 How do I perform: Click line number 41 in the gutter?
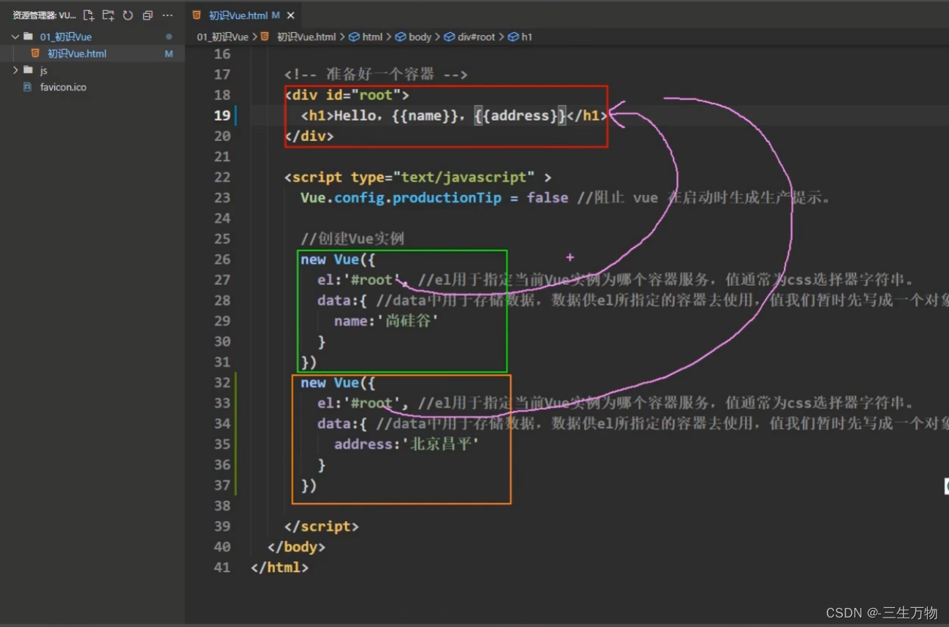(222, 568)
